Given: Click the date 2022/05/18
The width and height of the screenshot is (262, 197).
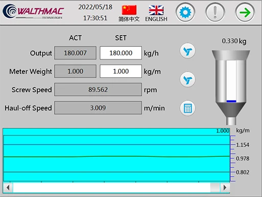Looking at the screenshot, I should coord(96,7).
